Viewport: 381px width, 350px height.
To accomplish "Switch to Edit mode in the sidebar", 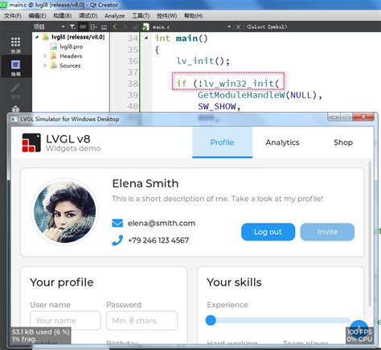I will [x=15, y=65].
